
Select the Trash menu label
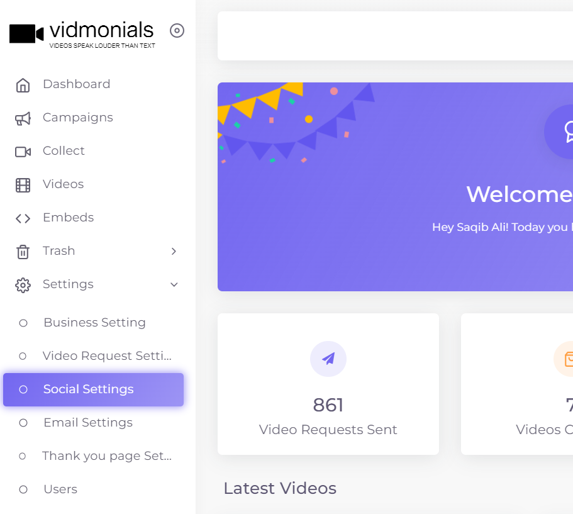pyautogui.click(x=59, y=251)
